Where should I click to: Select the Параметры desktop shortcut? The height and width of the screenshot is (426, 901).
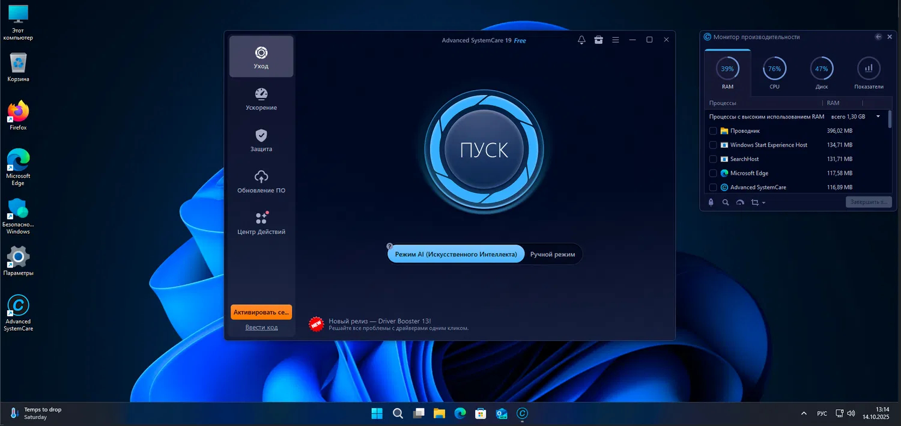(x=18, y=261)
